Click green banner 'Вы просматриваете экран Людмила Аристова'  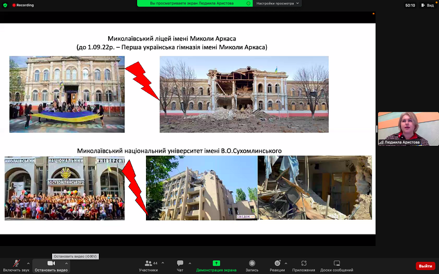point(195,3)
